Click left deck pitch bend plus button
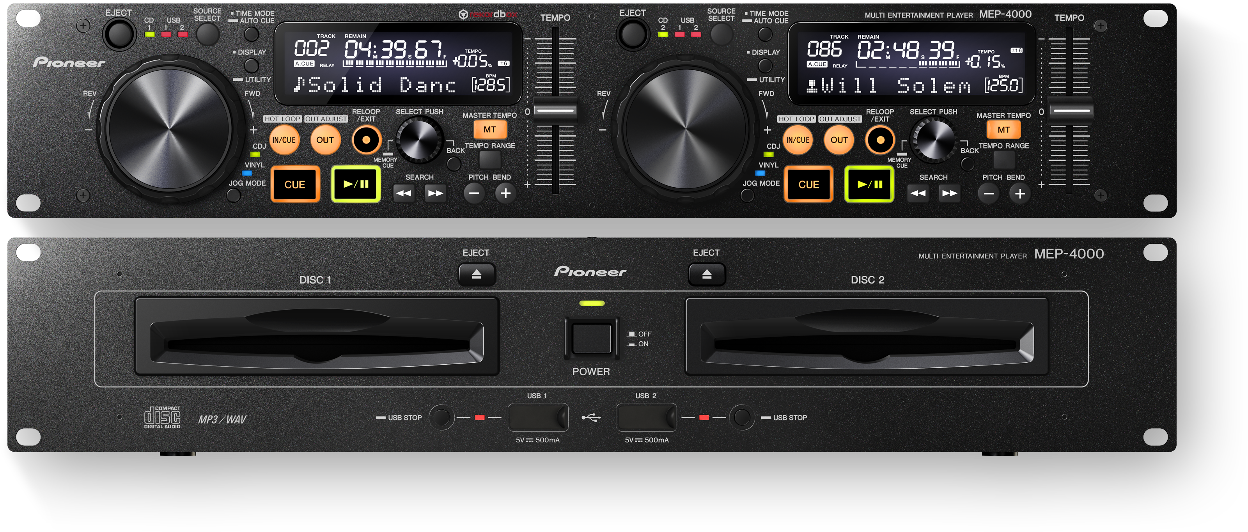The image size is (1248, 532). [505, 193]
